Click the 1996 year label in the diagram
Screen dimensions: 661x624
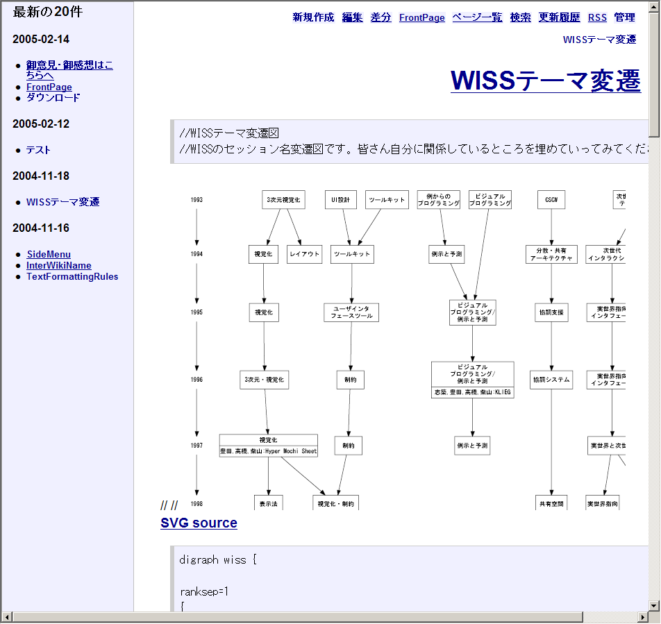196,380
